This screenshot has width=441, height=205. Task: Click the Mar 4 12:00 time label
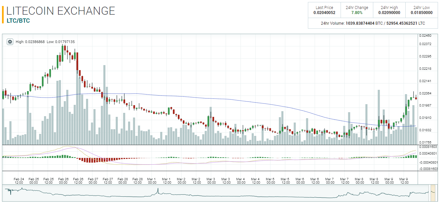coord(256,181)
